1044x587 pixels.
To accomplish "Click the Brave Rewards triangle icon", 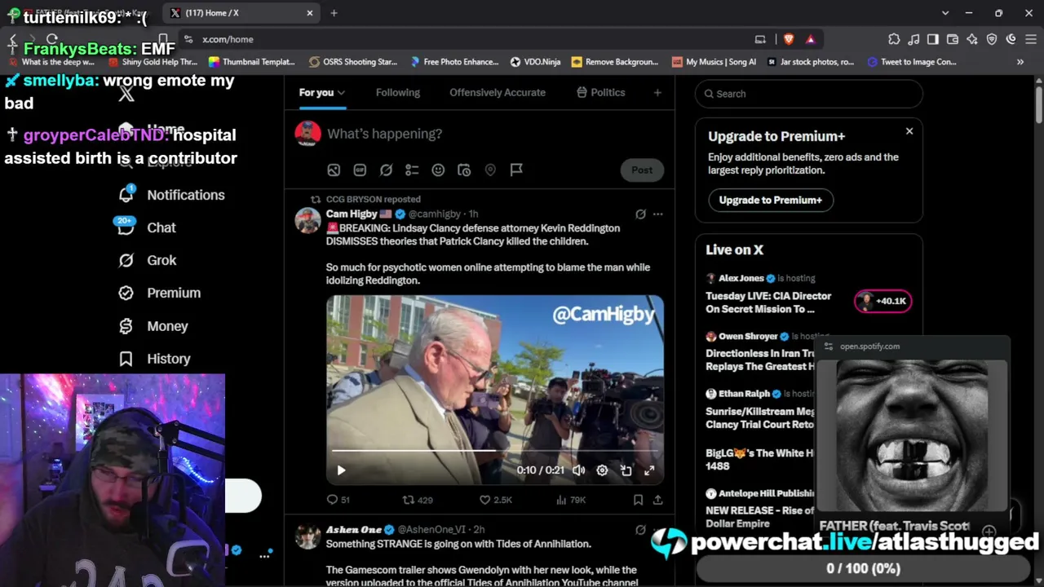I will [810, 39].
